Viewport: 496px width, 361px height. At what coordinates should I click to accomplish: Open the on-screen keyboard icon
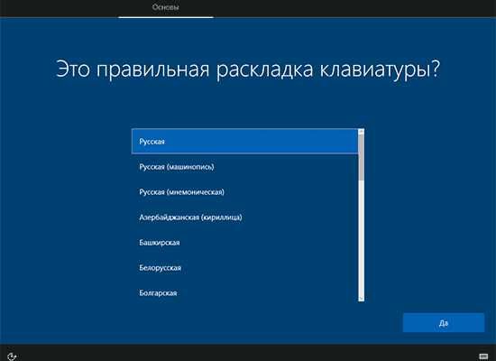pos(483,356)
